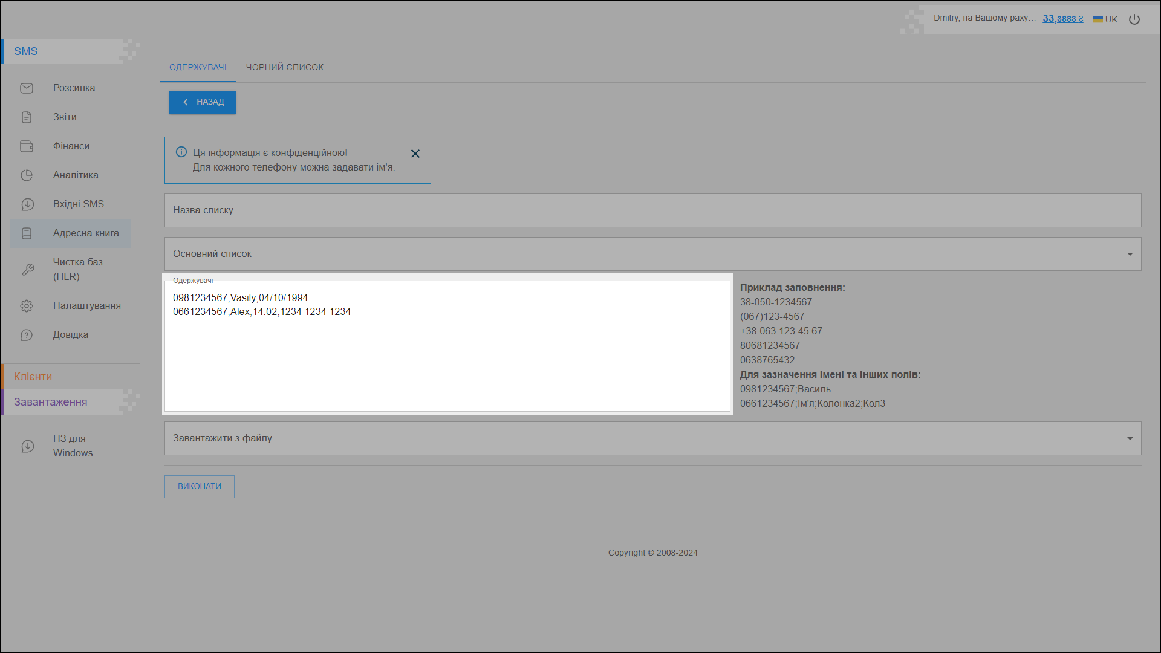This screenshot has height=653, width=1161.
Task: Click the Розсилка envelope icon
Action: click(27, 88)
